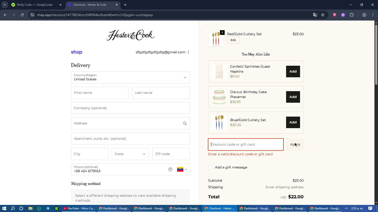Click the Hester & Cook logo
The height and width of the screenshot is (212, 378).
click(x=130, y=35)
